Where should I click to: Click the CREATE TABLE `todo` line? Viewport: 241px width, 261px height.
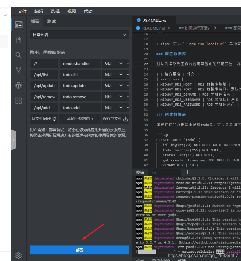(x=178, y=140)
